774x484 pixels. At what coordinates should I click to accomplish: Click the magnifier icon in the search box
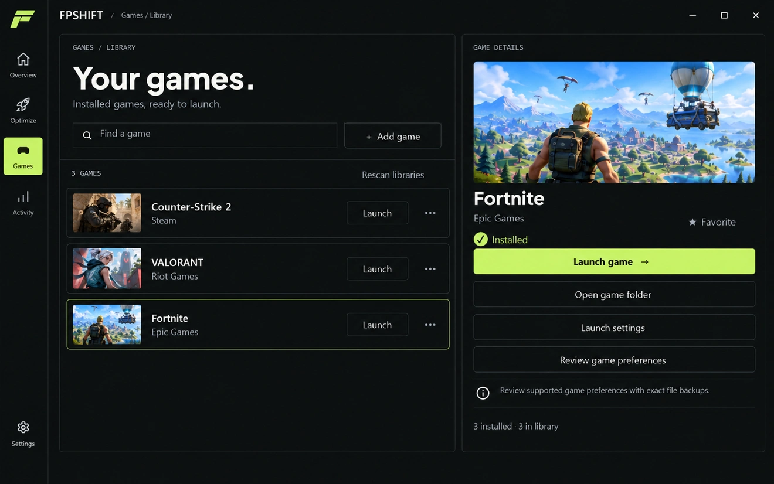pyautogui.click(x=87, y=135)
